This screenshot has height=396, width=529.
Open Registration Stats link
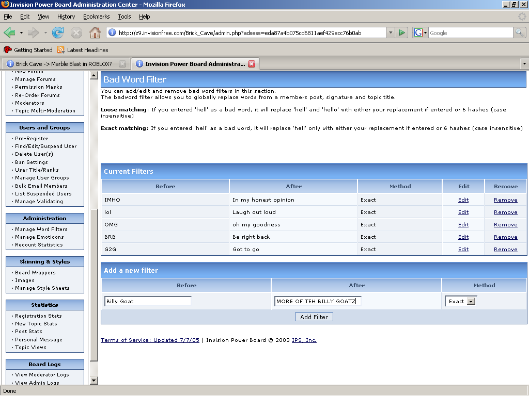click(38, 316)
